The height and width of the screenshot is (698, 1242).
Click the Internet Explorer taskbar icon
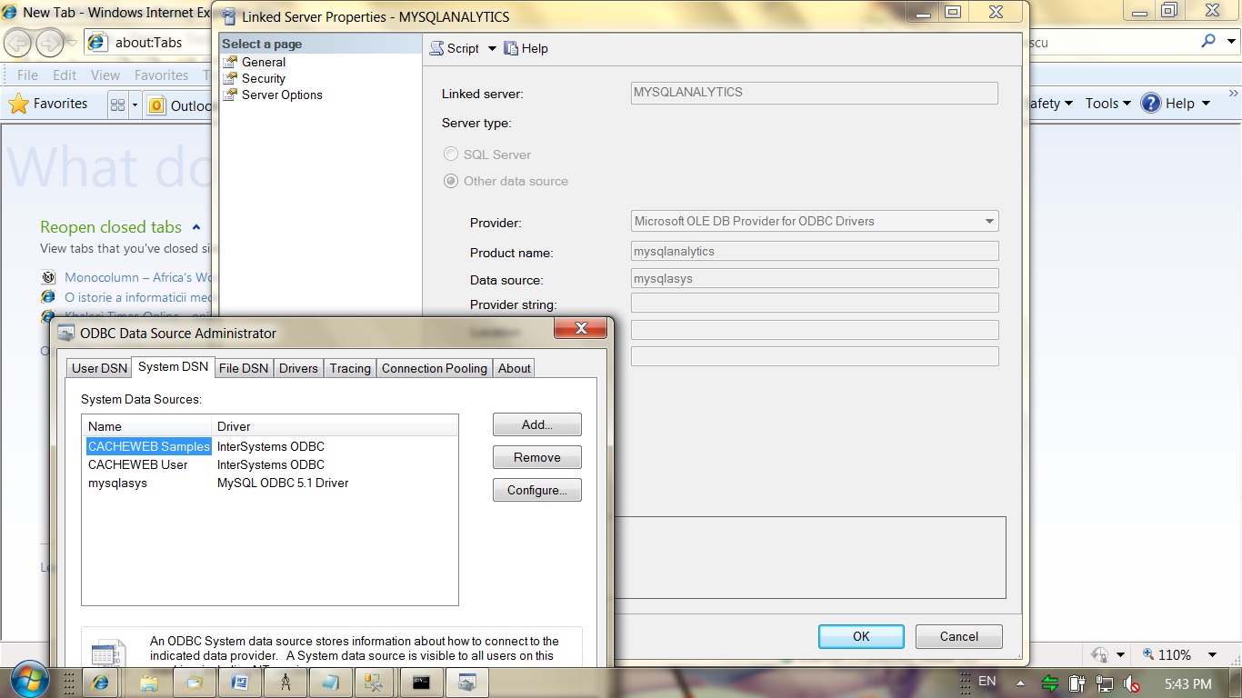(101, 682)
